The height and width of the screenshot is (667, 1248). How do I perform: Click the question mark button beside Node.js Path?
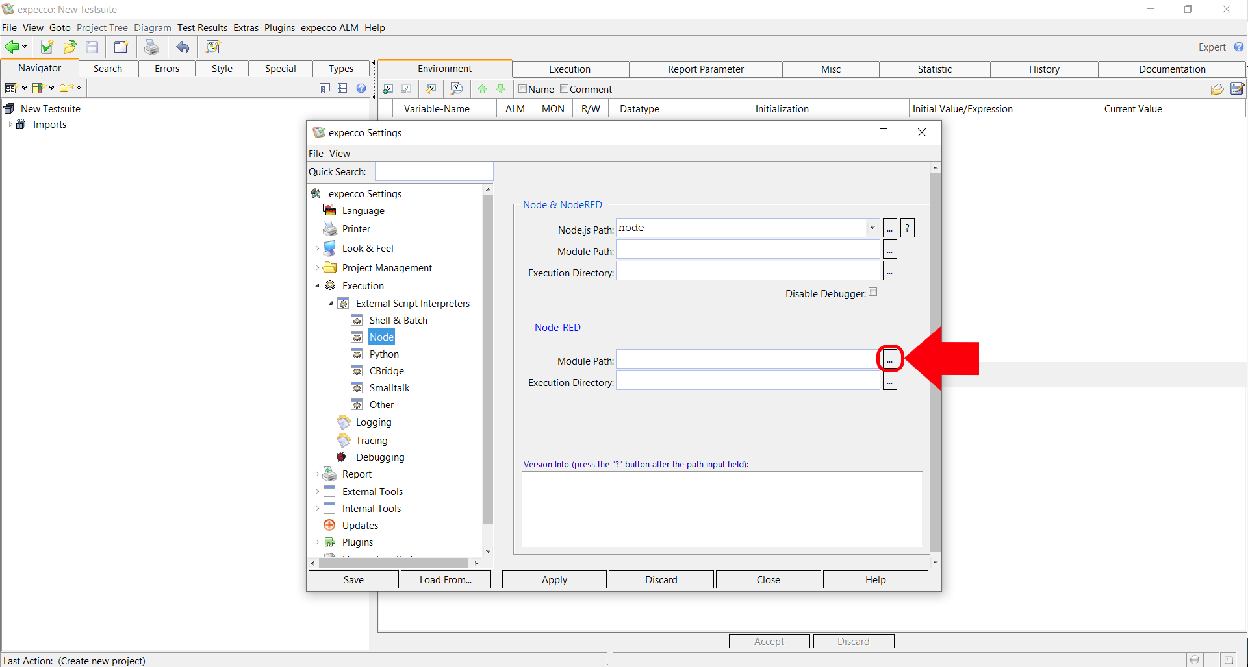point(908,228)
